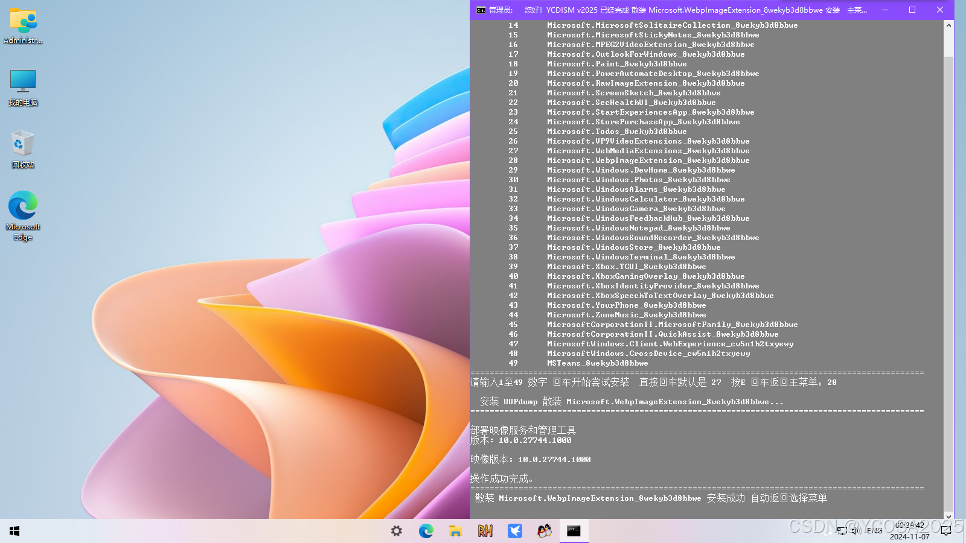Close the YCDISM console window

click(x=940, y=10)
